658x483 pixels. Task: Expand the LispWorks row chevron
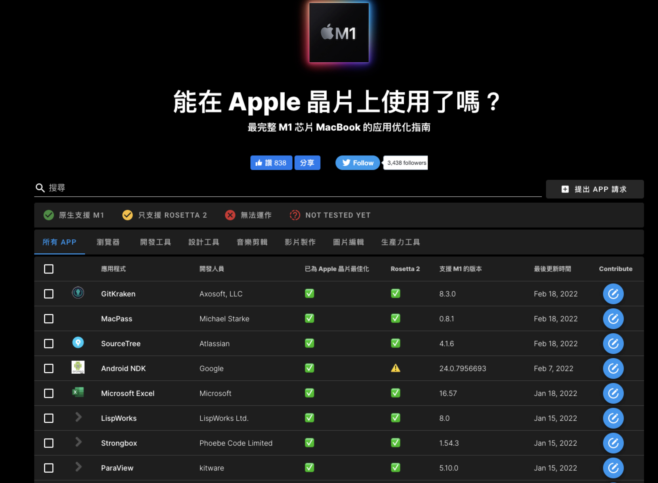pyautogui.click(x=78, y=417)
